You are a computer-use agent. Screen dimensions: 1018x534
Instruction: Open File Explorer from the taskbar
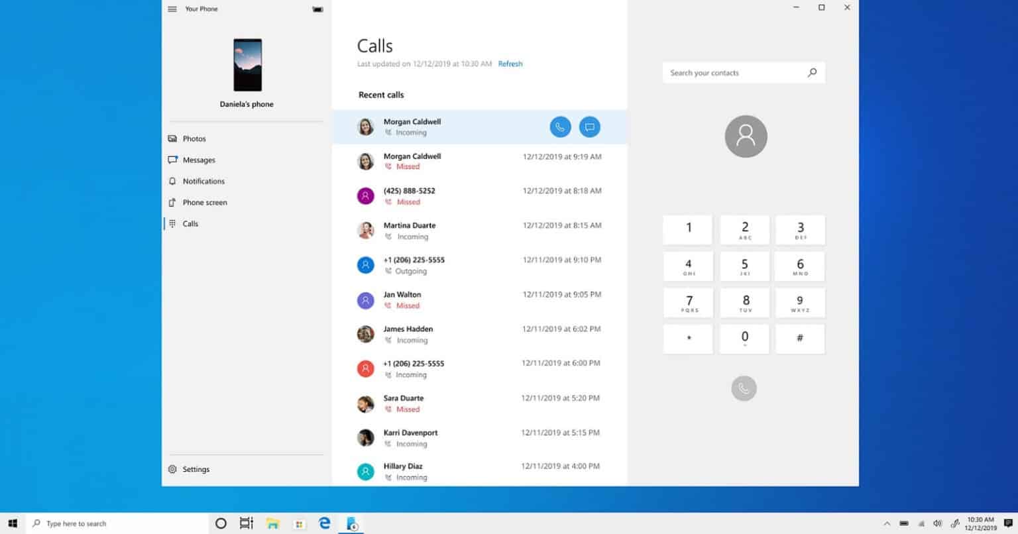click(272, 523)
